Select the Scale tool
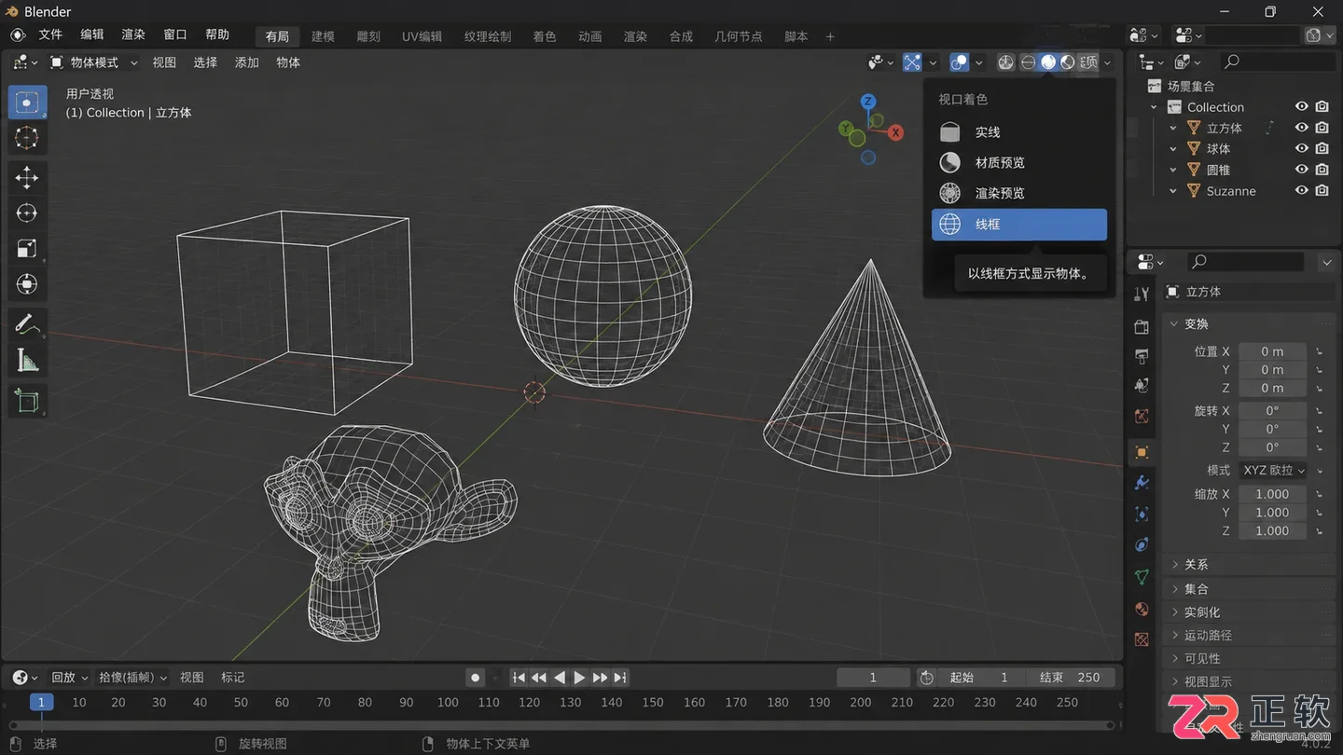The image size is (1343, 755). pos(27,248)
